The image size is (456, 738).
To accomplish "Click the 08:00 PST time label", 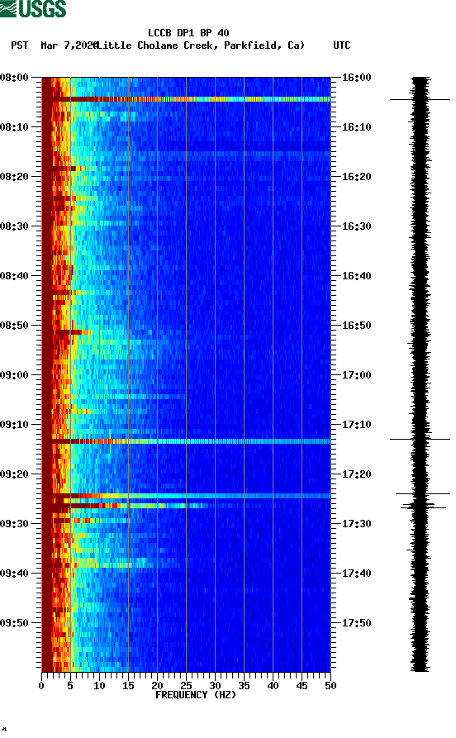I will (x=14, y=77).
